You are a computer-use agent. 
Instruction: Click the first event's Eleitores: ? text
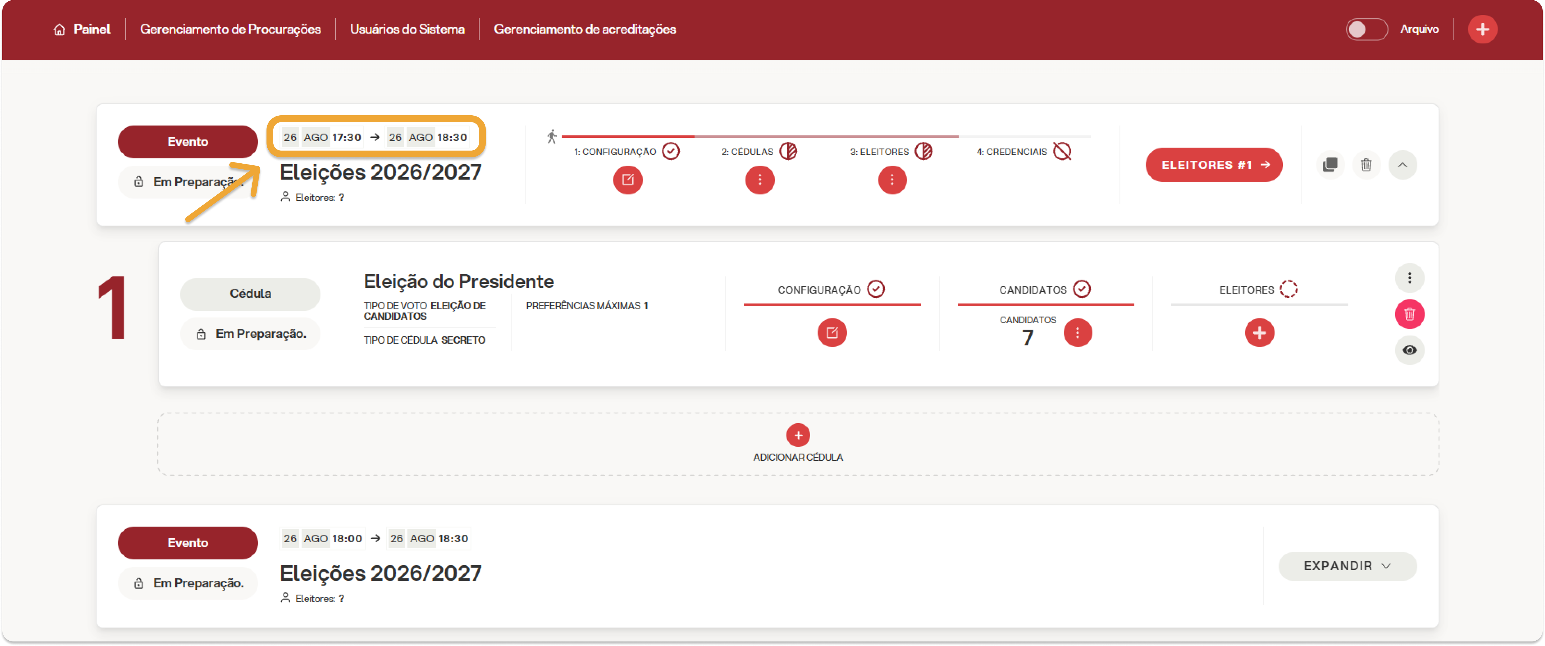tap(313, 197)
